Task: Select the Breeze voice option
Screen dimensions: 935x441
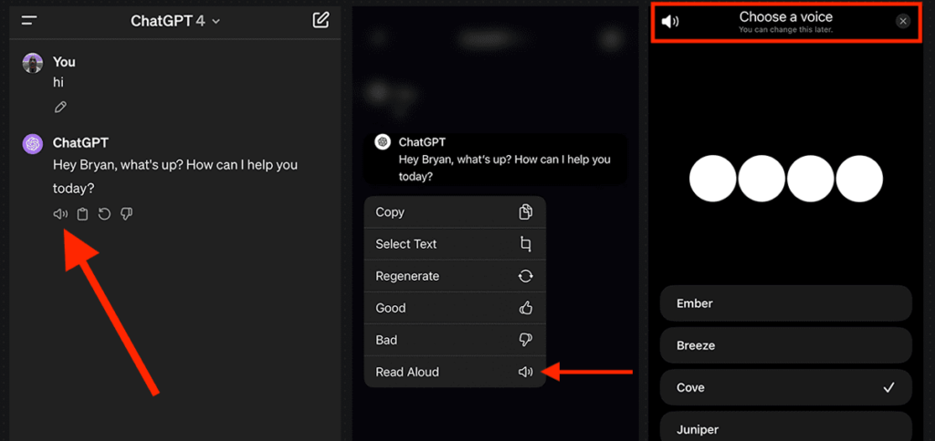Action: [x=786, y=345]
